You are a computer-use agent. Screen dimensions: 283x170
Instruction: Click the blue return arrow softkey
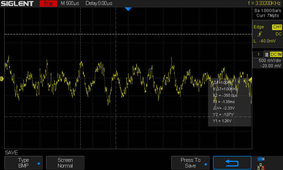click(x=232, y=163)
